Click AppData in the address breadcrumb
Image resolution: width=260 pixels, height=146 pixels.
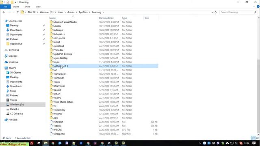pyautogui.click(x=83, y=12)
